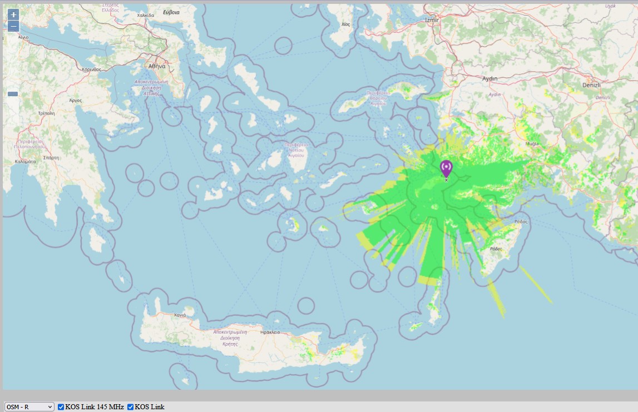This screenshot has width=638, height=412.
Task: Uncheck the KOS Link 145 MHz layer
Action: (x=61, y=406)
